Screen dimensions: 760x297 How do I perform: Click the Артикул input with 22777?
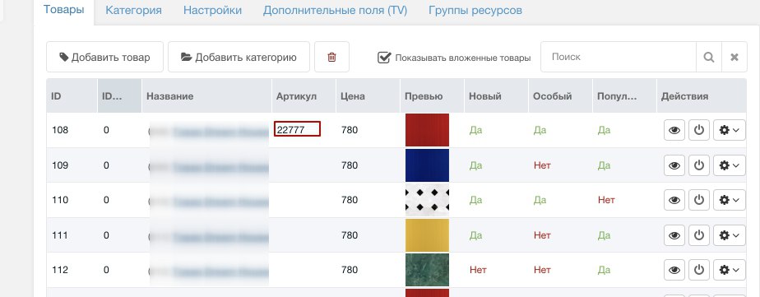pyautogui.click(x=298, y=129)
